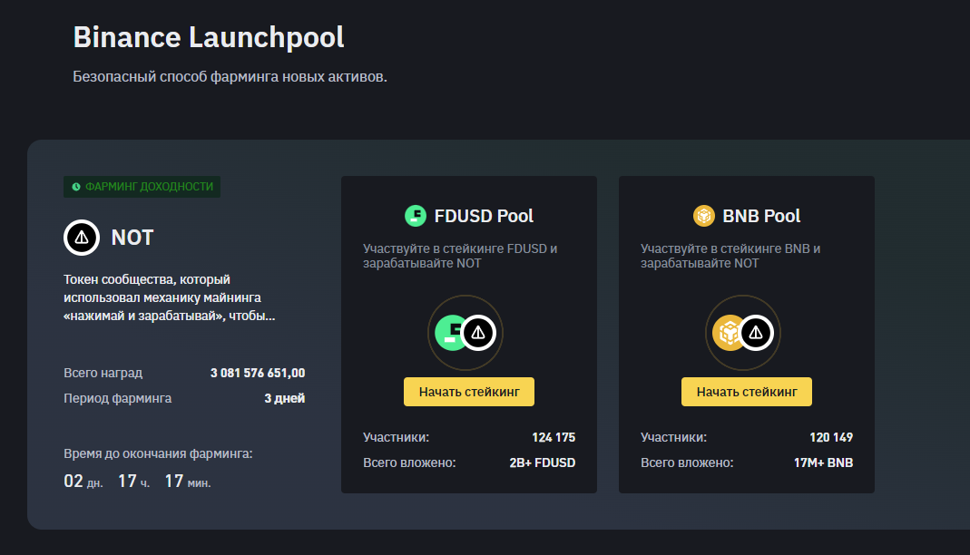Click the Всего вложено label in FDUSD Pool
The height and width of the screenshot is (555, 970).
point(409,462)
